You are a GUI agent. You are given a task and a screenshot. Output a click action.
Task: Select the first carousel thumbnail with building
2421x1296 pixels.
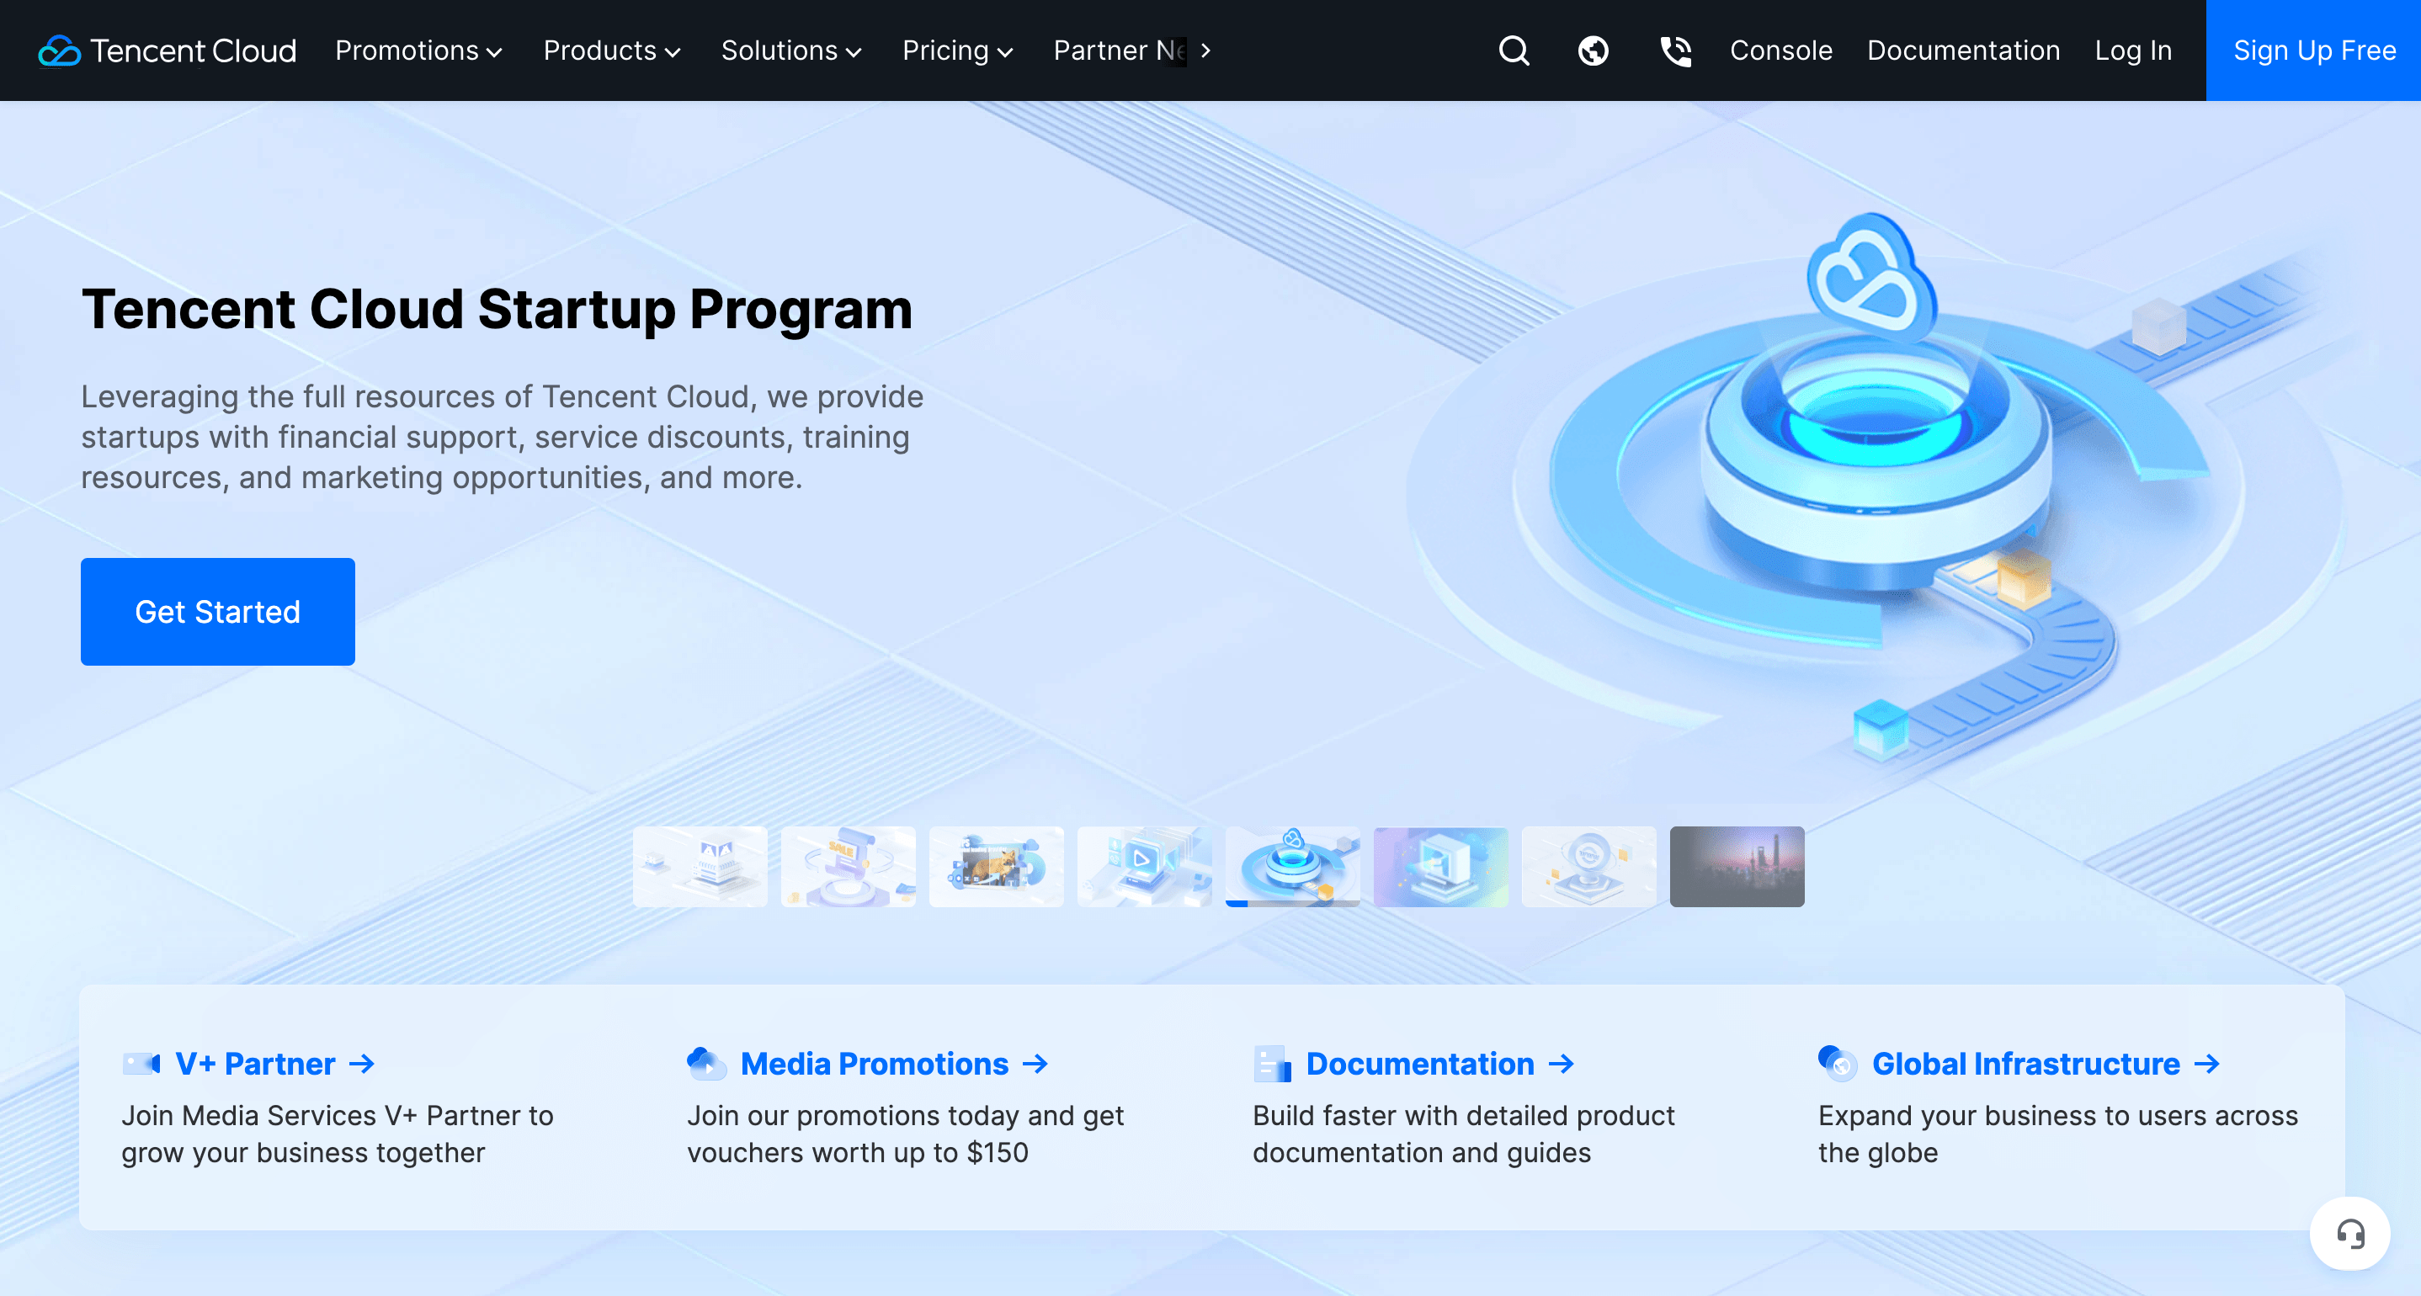pyautogui.click(x=700, y=867)
